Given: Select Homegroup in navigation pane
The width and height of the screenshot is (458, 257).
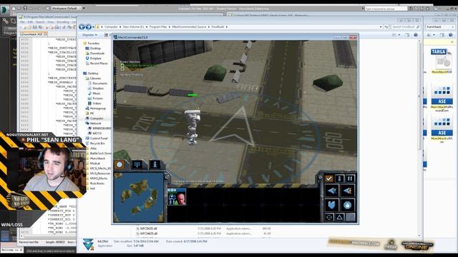Looking at the screenshot, I should pyautogui.click(x=95, y=109).
